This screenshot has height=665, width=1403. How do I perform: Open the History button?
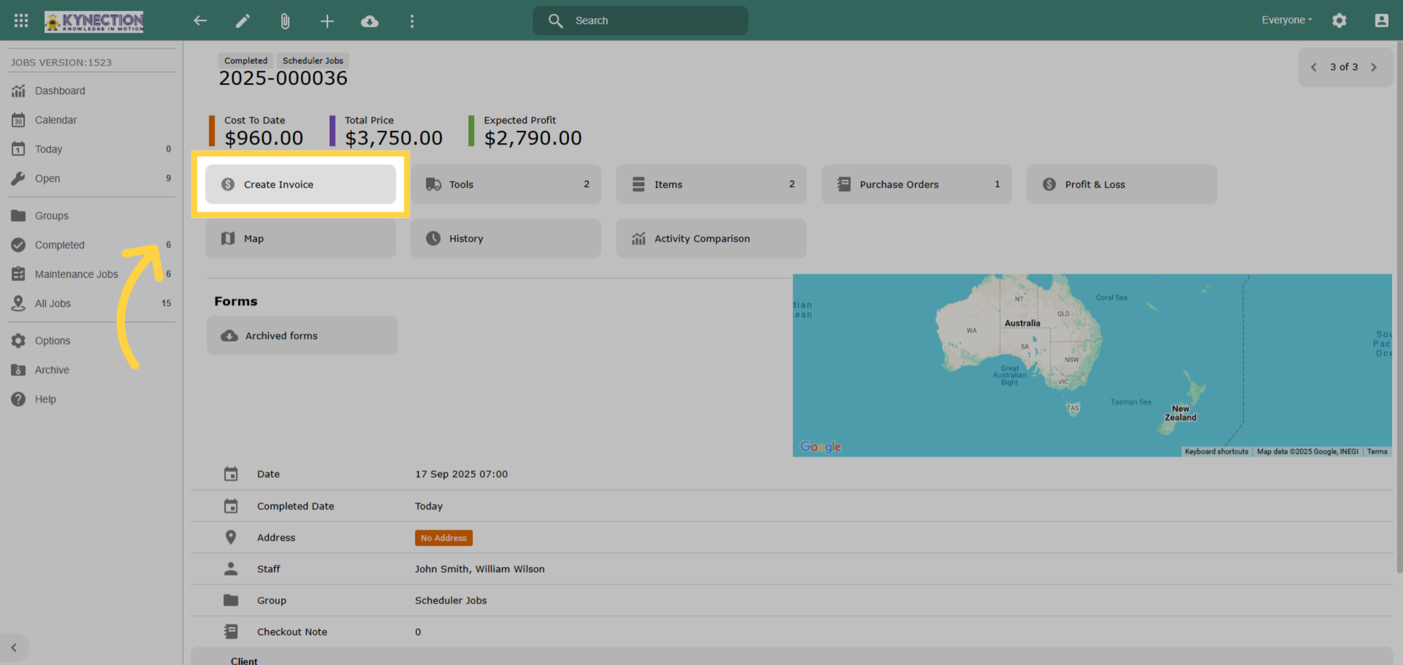pos(506,238)
